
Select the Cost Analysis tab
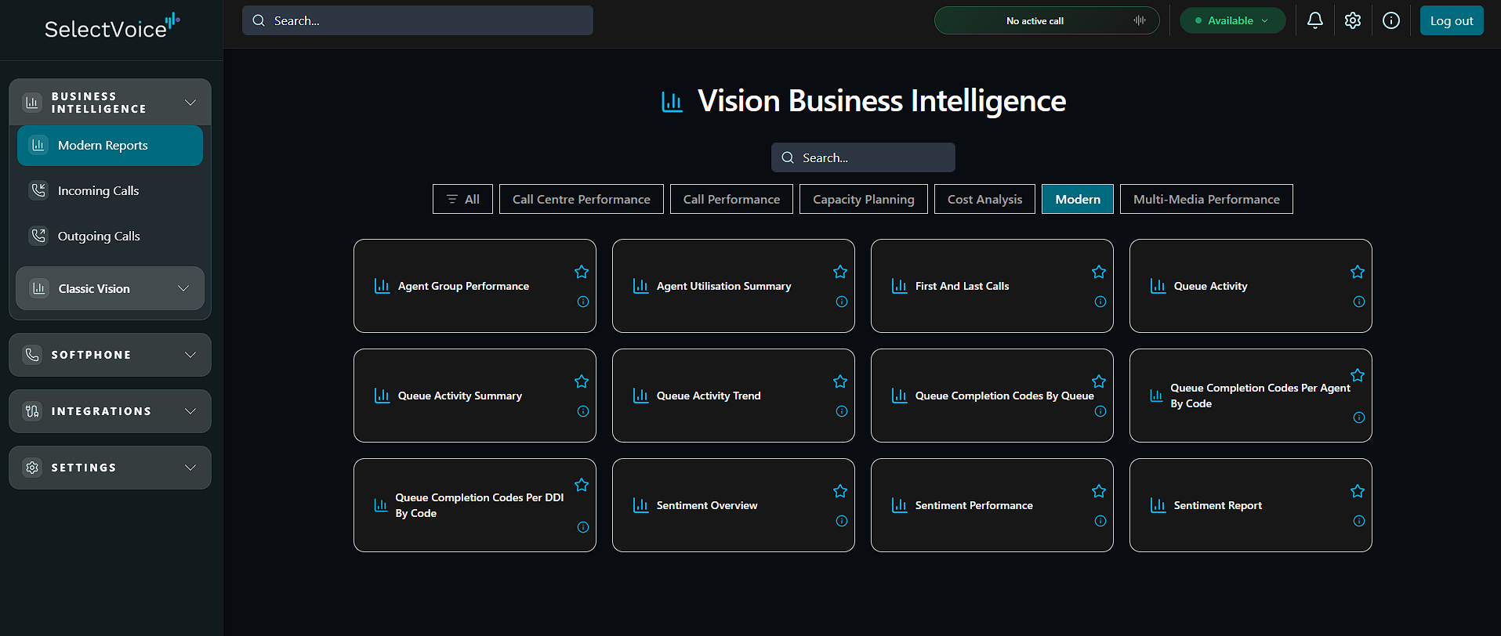pos(984,199)
